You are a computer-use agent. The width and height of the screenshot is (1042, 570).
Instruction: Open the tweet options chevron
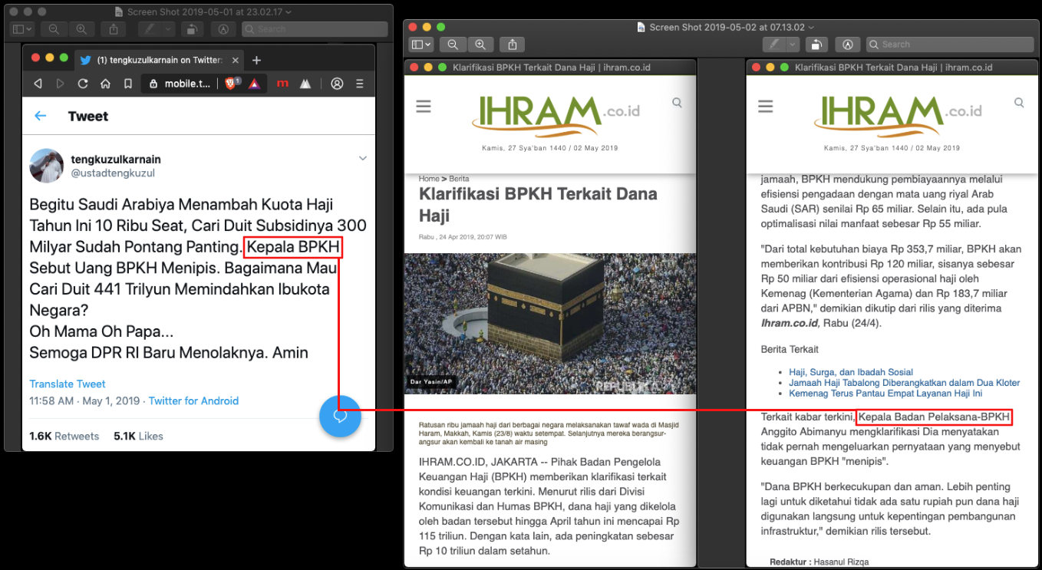363,158
